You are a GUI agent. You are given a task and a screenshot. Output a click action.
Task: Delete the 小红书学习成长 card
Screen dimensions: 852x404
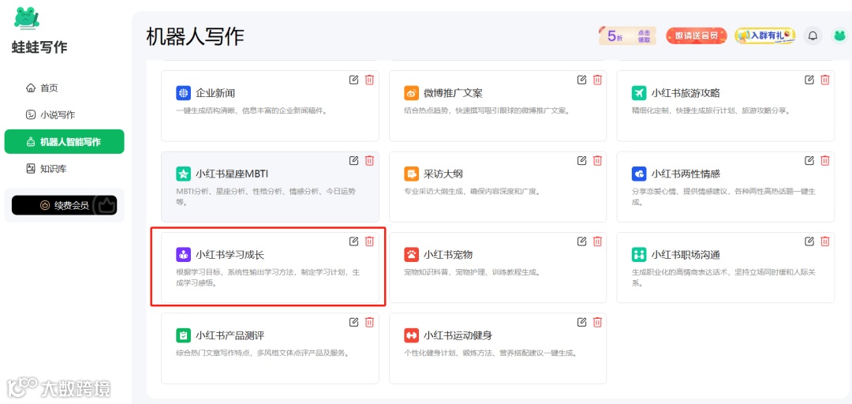tap(369, 241)
